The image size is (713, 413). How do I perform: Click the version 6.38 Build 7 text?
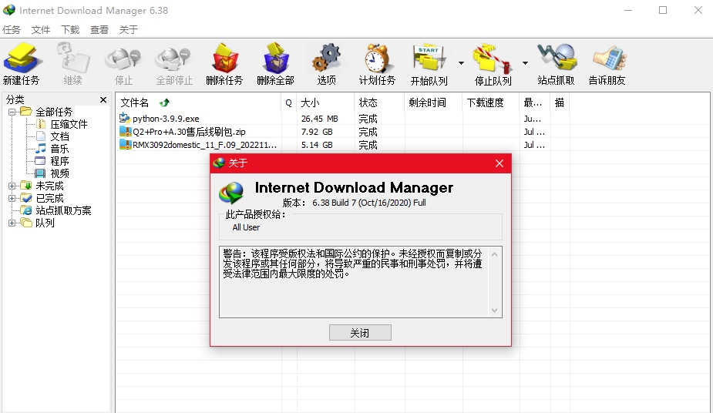coord(368,203)
